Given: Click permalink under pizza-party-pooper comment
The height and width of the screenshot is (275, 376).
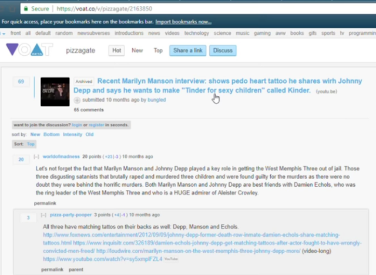Looking at the screenshot, I should click(52, 270).
